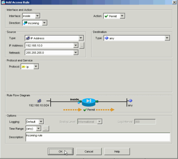Click into the Description text field
Viewport: 178px width, 159px height.
pyautogui.click(x=98, y=137)
